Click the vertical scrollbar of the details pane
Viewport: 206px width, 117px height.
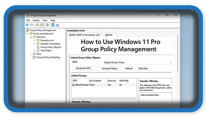coord(178,53)
